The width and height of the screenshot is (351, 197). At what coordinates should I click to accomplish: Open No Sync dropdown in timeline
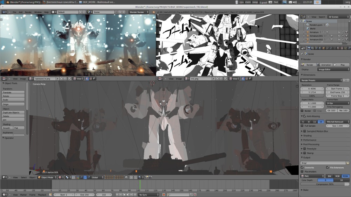pyautogui.click(x=148, y=195)
